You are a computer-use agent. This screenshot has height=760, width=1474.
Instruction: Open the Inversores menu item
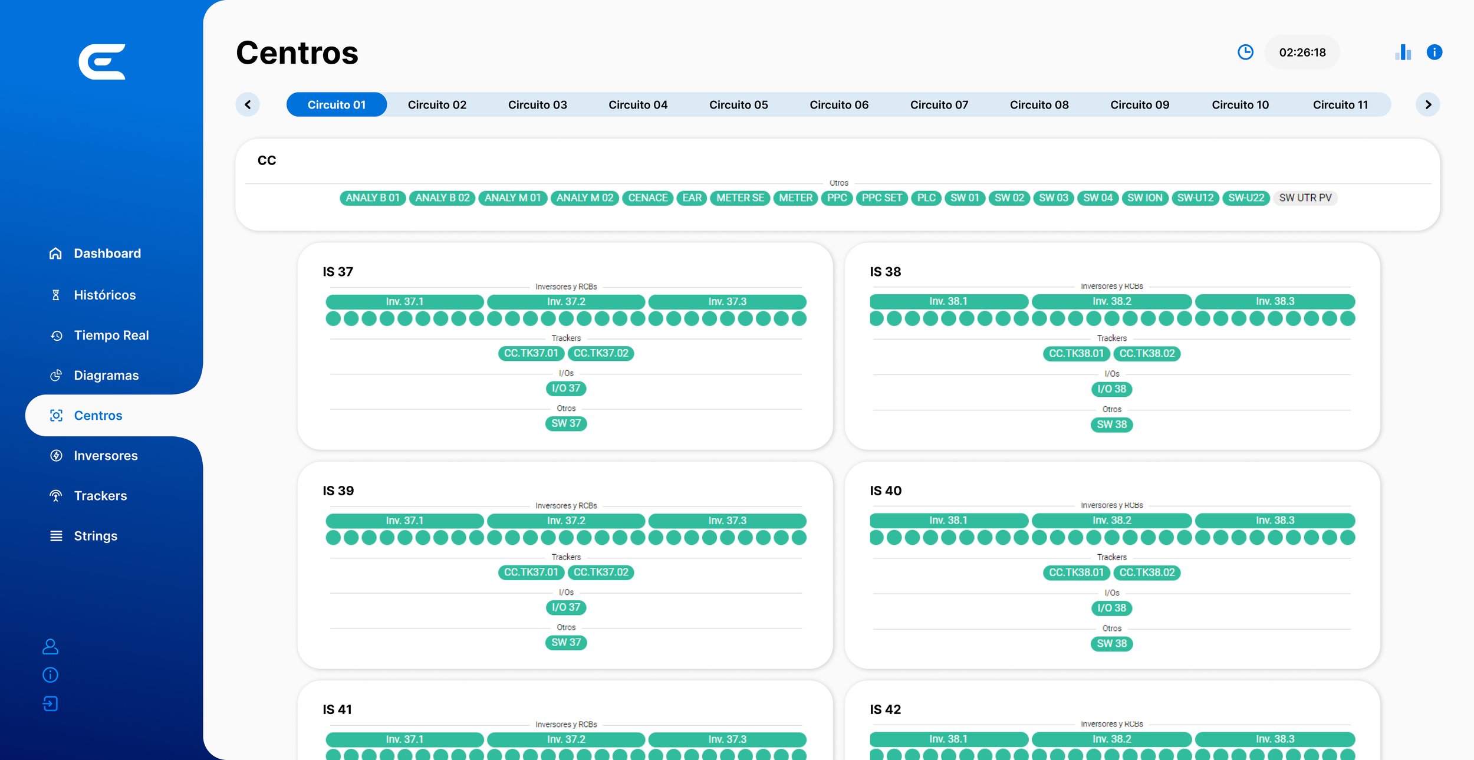coord(106,456)
